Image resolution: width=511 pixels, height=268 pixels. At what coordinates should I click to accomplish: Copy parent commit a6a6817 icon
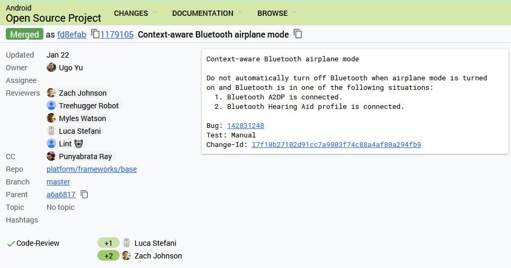coord(84,195)
